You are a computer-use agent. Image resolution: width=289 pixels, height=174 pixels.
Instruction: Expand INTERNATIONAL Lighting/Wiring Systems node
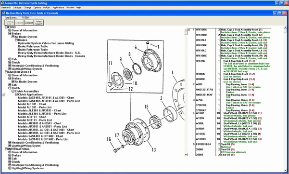10,168
